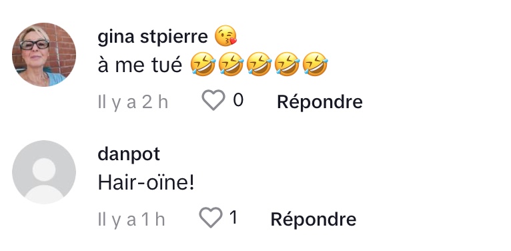
Task: Click the "Il y a 2 h" timestamp
Action: coord(133,102)
